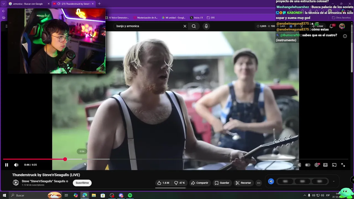This screenshot has height=199, width=354.
Task: Switch to 'armonica - Buscar con Google' tab
Action: (29, 4)
